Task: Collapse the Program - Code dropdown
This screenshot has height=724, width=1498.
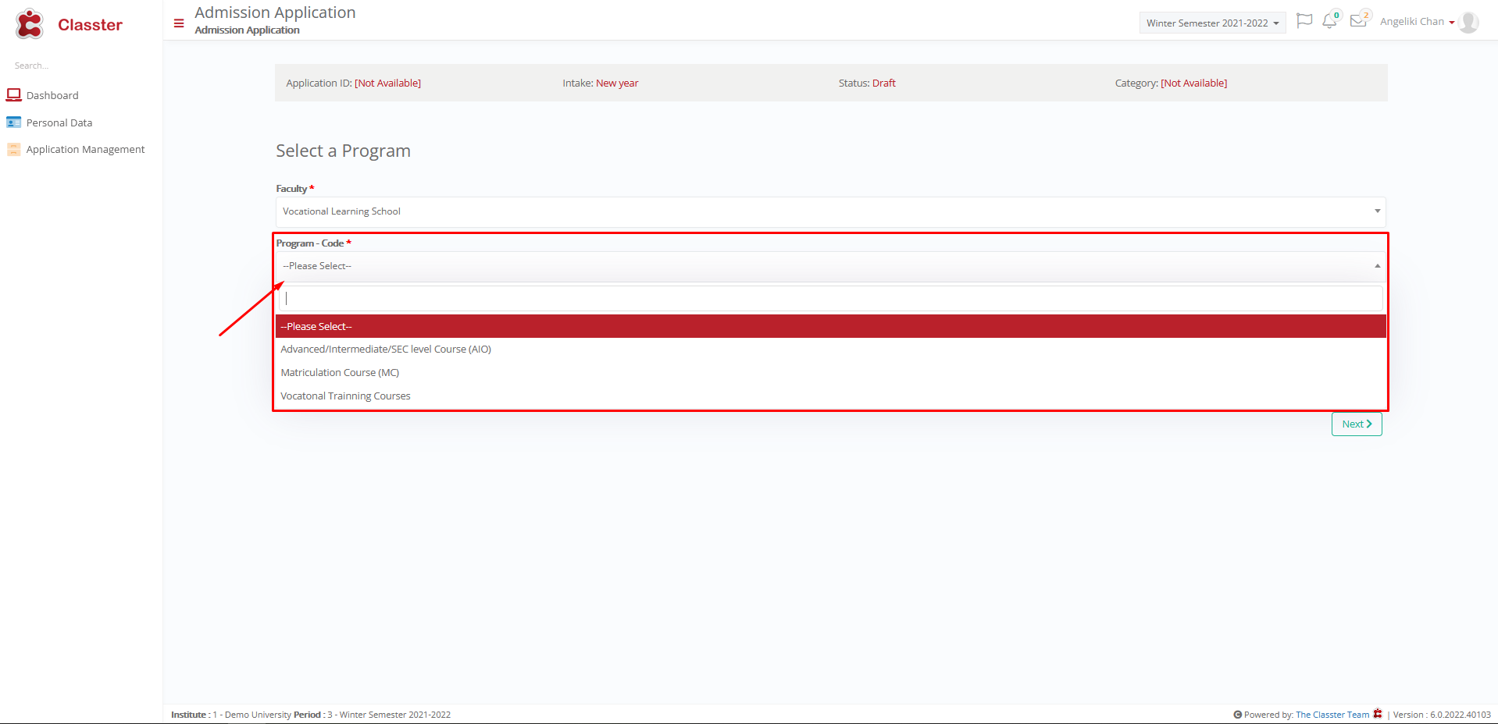Action: click(x=831, y=266)
